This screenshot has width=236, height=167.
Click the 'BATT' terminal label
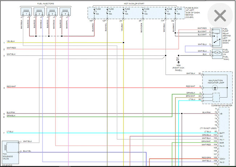[x=222, y=133]
